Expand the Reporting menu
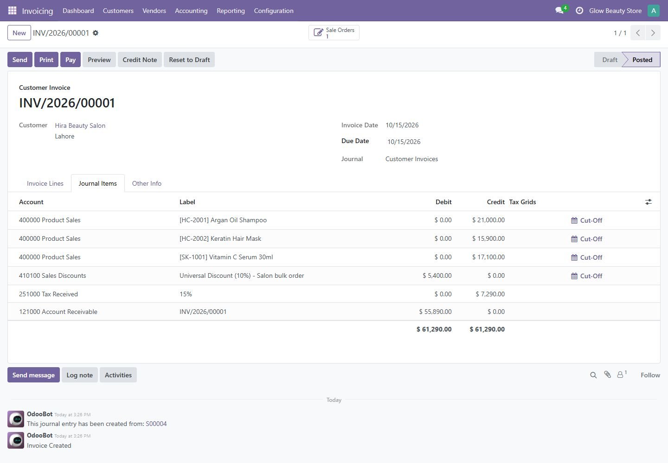This screenshot has width=668, height=463. (x=231, y=11)
